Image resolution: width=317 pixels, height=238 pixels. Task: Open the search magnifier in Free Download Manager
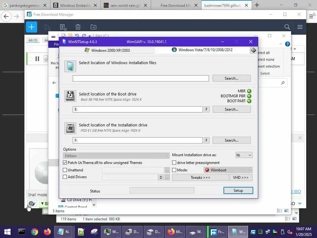[287, 27]
